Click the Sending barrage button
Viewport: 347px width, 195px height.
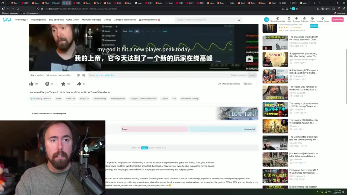click(252, 75)
